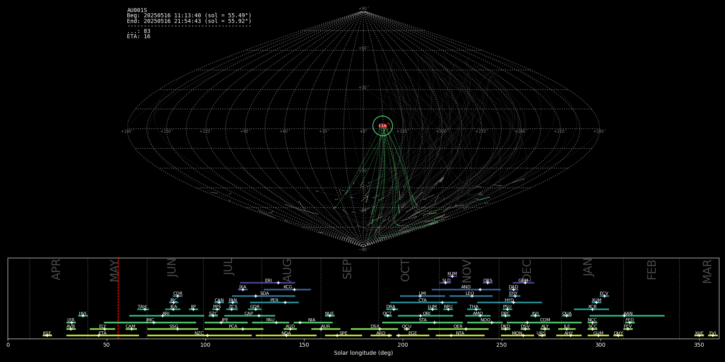725x362 pixels.
Task: Click the HVI shower label
Action: (x=83, y=314)
